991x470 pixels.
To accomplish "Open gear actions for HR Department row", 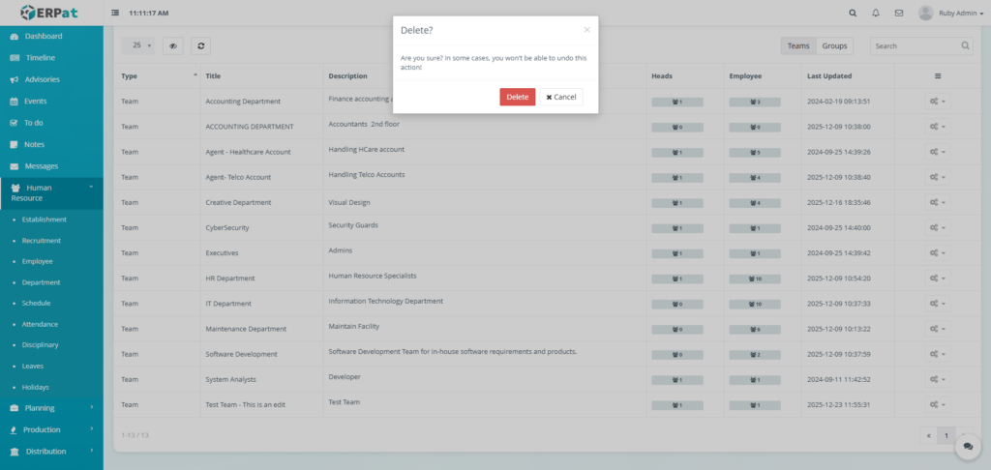I will [937, 278].
